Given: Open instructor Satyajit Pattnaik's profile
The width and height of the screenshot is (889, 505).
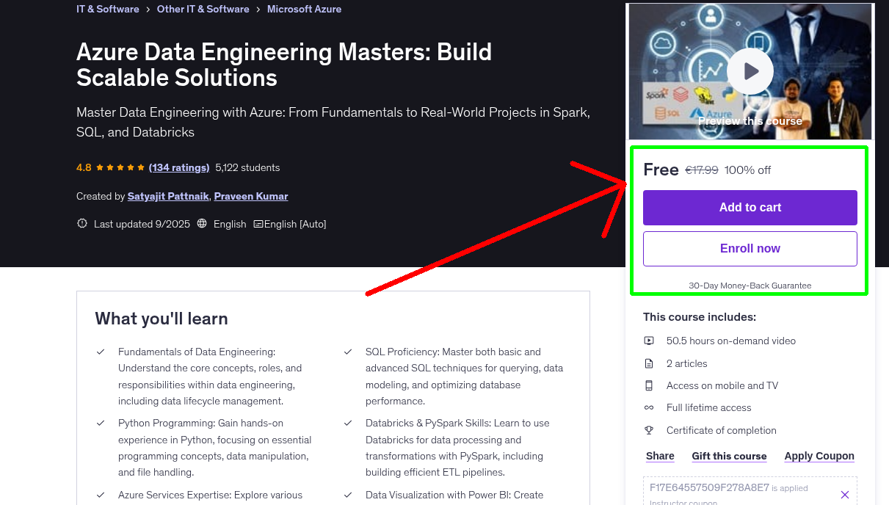Looking at the screenshot, I should coord(167,196).
